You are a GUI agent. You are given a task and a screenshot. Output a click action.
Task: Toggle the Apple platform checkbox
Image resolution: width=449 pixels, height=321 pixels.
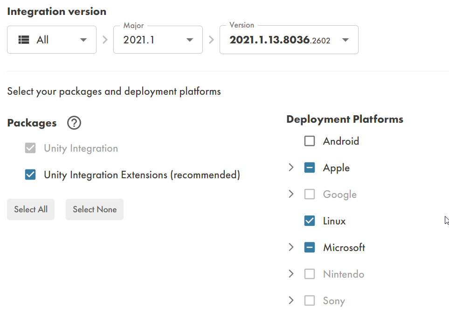point(310,167)
